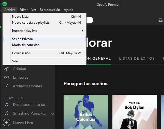Screen dimensions: 164x129
Task: Open the Smashing Pumpki... playlist
Action: 29,113
